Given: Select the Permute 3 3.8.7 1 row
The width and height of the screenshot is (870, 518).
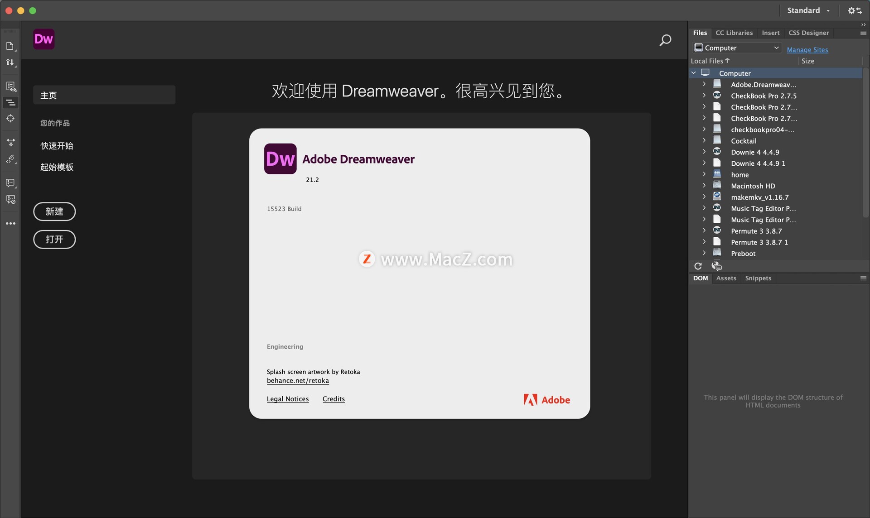Looking at the screenshot, I should [x=776, y=242].
